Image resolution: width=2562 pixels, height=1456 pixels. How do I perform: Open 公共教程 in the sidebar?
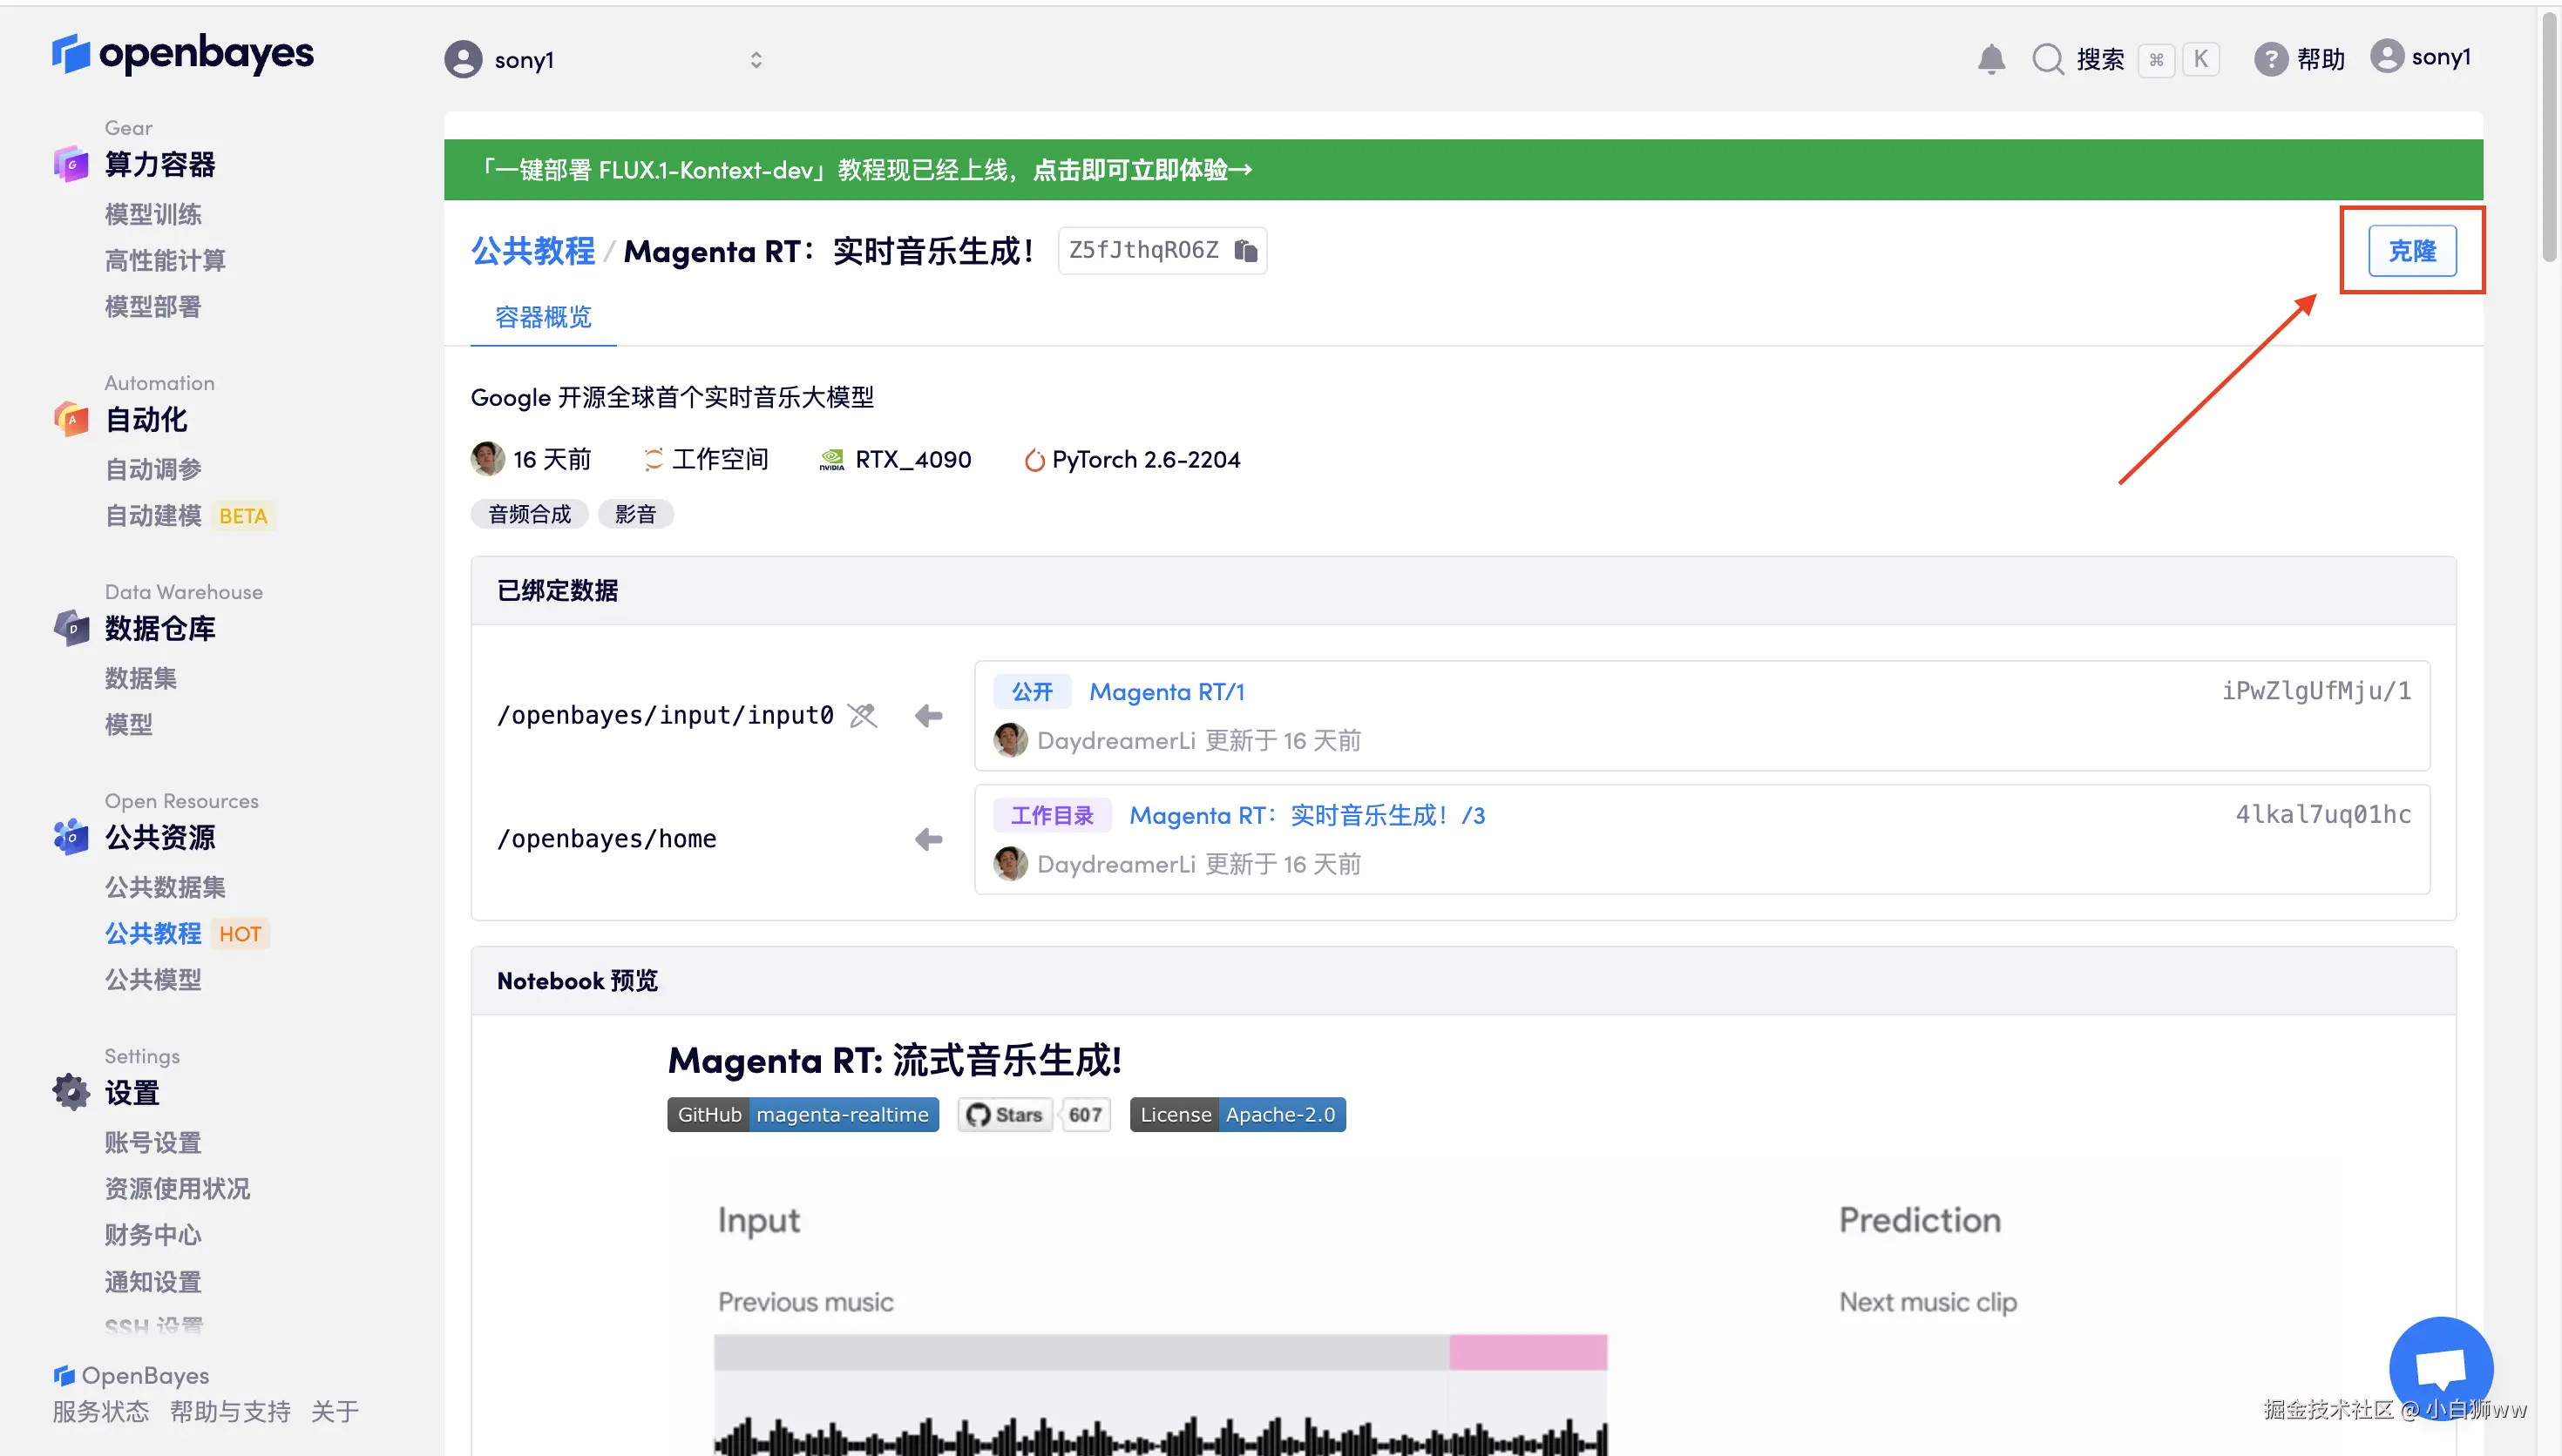[x=153, y=933]
